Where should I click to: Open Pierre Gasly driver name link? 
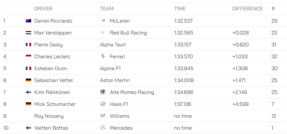point(48,44)
